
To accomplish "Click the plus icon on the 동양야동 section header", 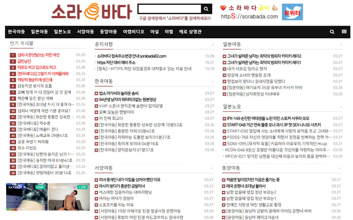I will pos(340,169).
